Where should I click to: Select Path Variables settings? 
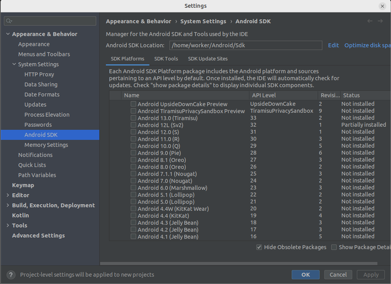tap(37, 175)
